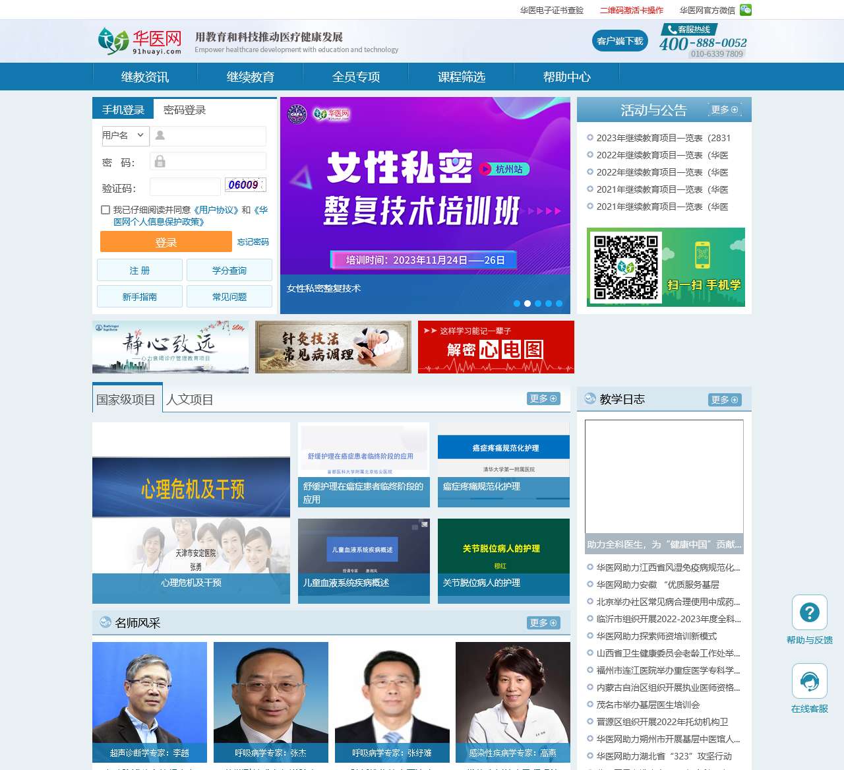Click the 忘记密码 link

click(253, 242)
